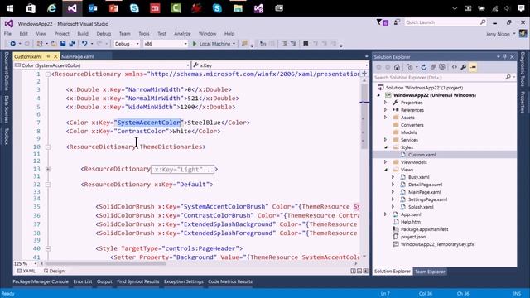Image resolution: width=530 pixels, height=298 pixels.
Task: Open PowerPoint from taskbar
Action: (x=113, y=8)
